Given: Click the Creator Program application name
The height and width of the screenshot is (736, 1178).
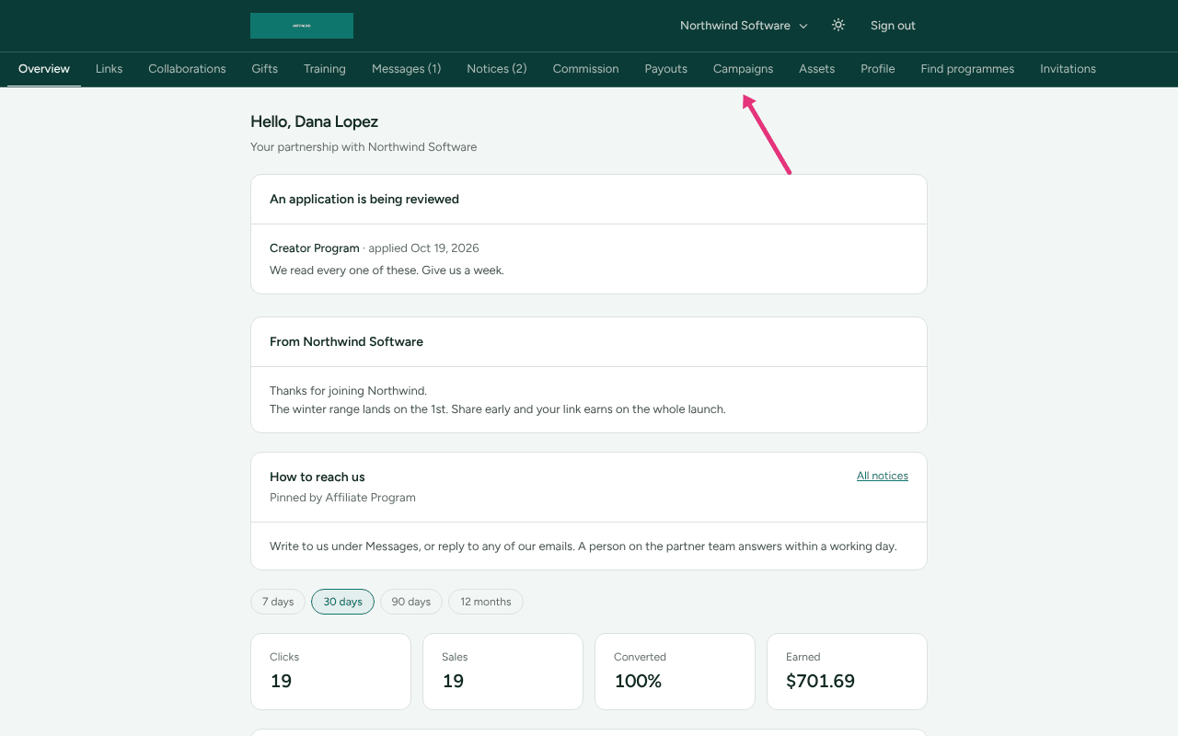Looking at the screenshot, I should pos(315,248).
